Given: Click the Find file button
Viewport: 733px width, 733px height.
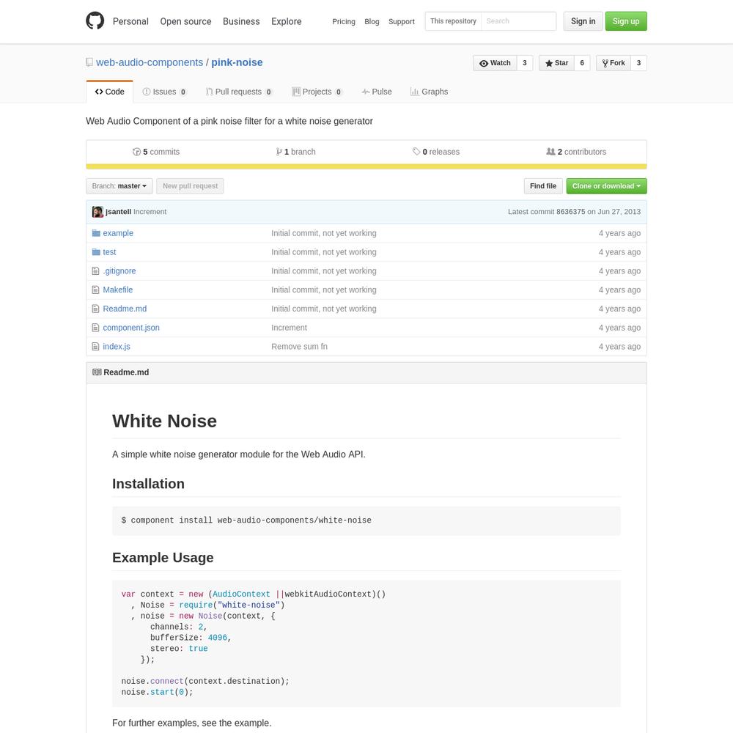Looking at the screenshot, I should click(x=542, y=186).
